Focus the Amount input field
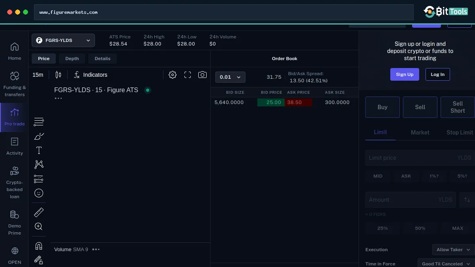The image size is (475, 267). click(x=410, y=200)
